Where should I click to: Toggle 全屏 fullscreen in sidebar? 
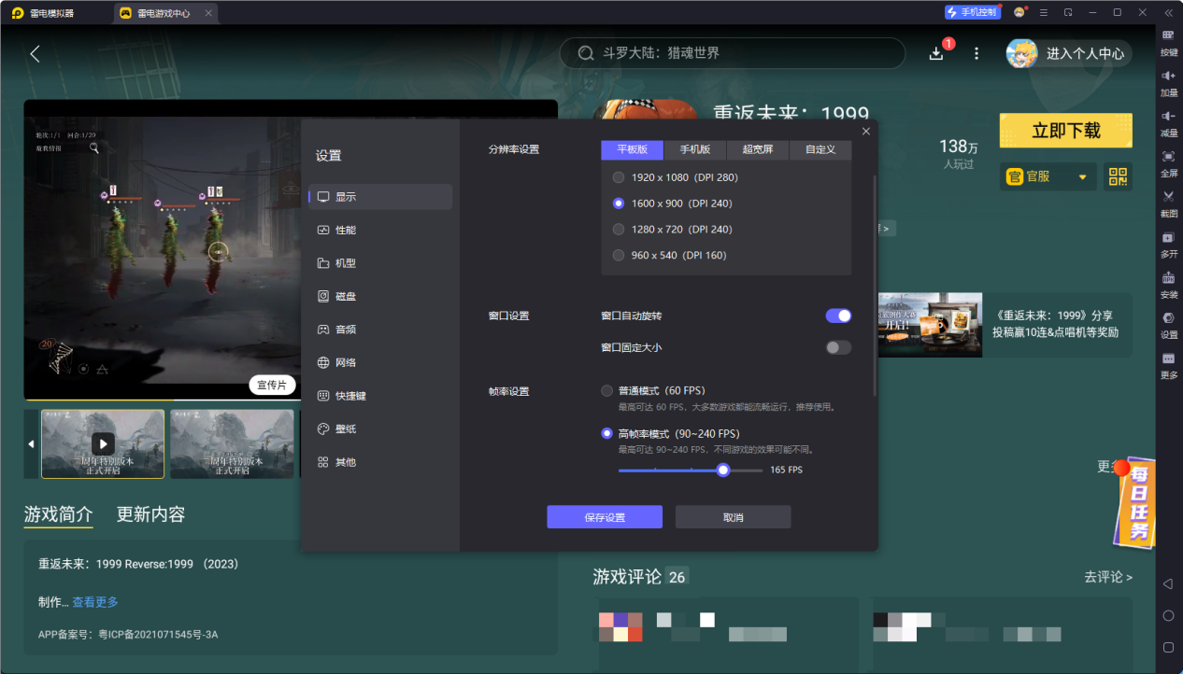tap(1169, 162)
